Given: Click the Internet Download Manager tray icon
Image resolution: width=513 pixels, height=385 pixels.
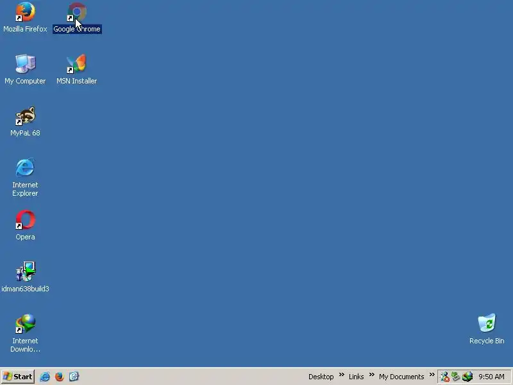Looking at the screenshot, I should 467,377.
